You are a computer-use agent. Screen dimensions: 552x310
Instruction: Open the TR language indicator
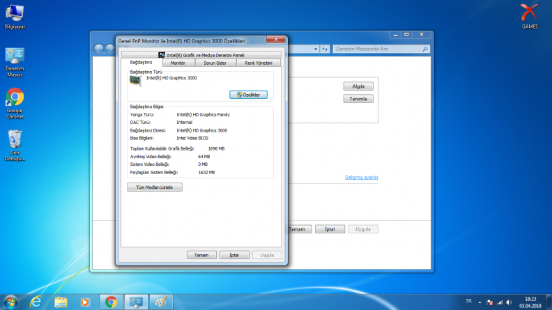tap(468, 301)
